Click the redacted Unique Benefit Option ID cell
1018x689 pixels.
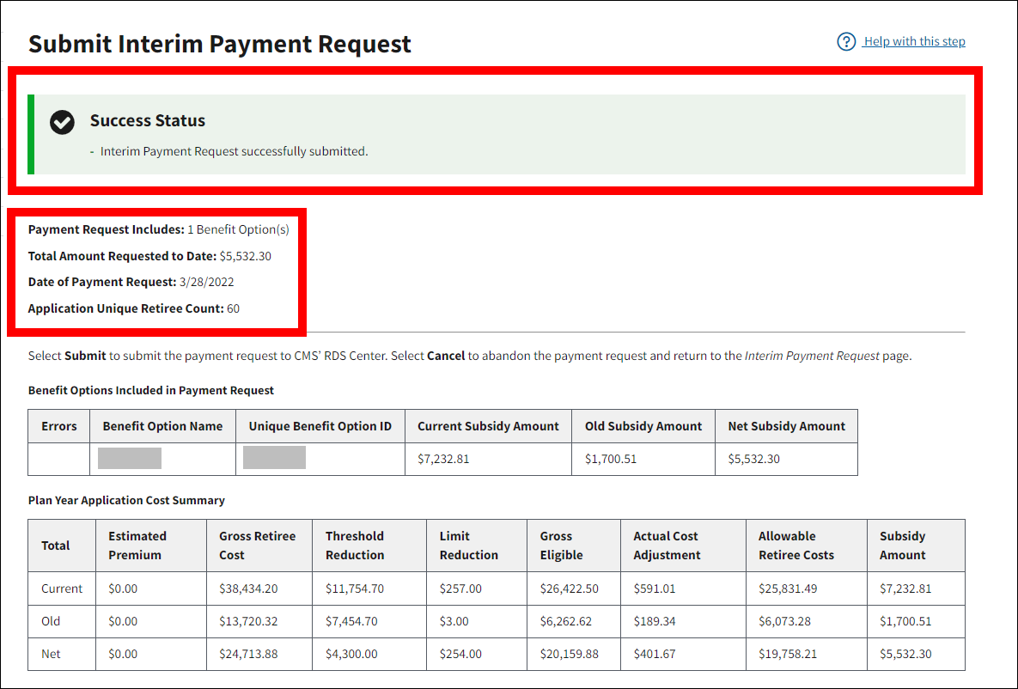coord(274,459)
